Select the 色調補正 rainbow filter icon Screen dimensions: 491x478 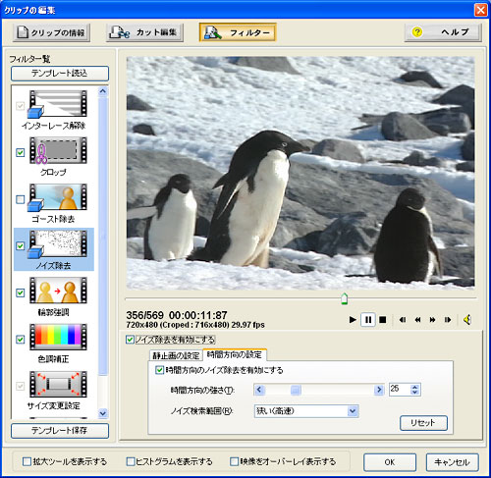pyautogui.click(x=58, y=337)
